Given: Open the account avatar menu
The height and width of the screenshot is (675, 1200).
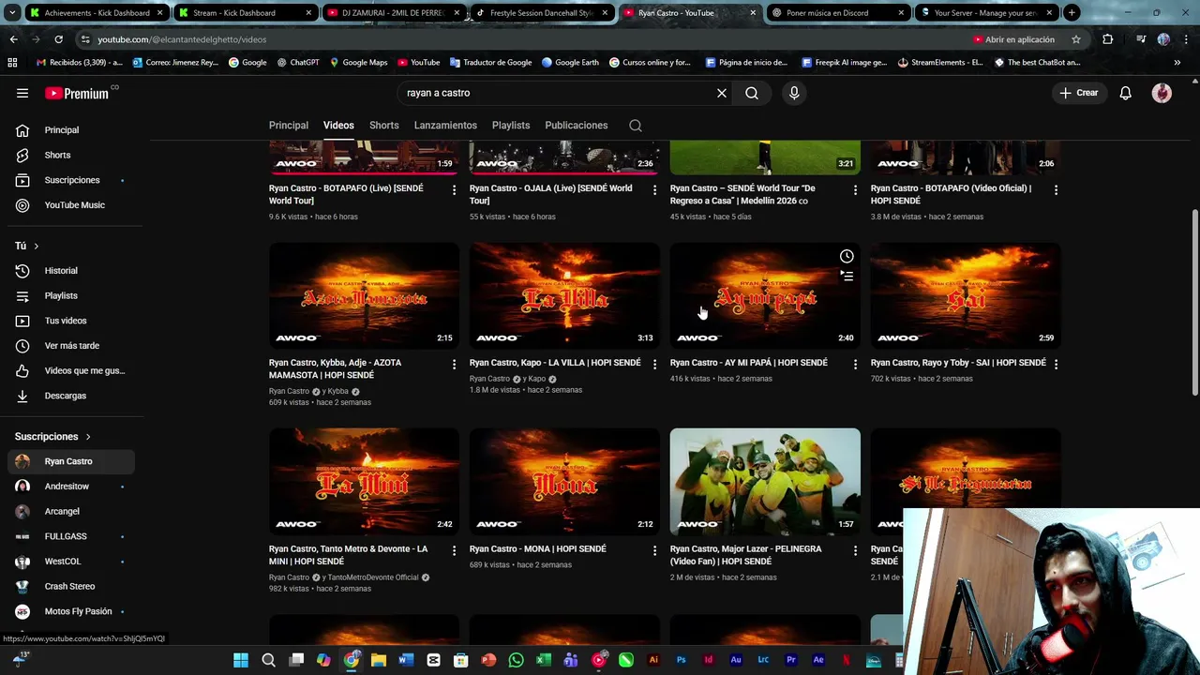Looking at the screenshot, I should tap(1162, 93).
